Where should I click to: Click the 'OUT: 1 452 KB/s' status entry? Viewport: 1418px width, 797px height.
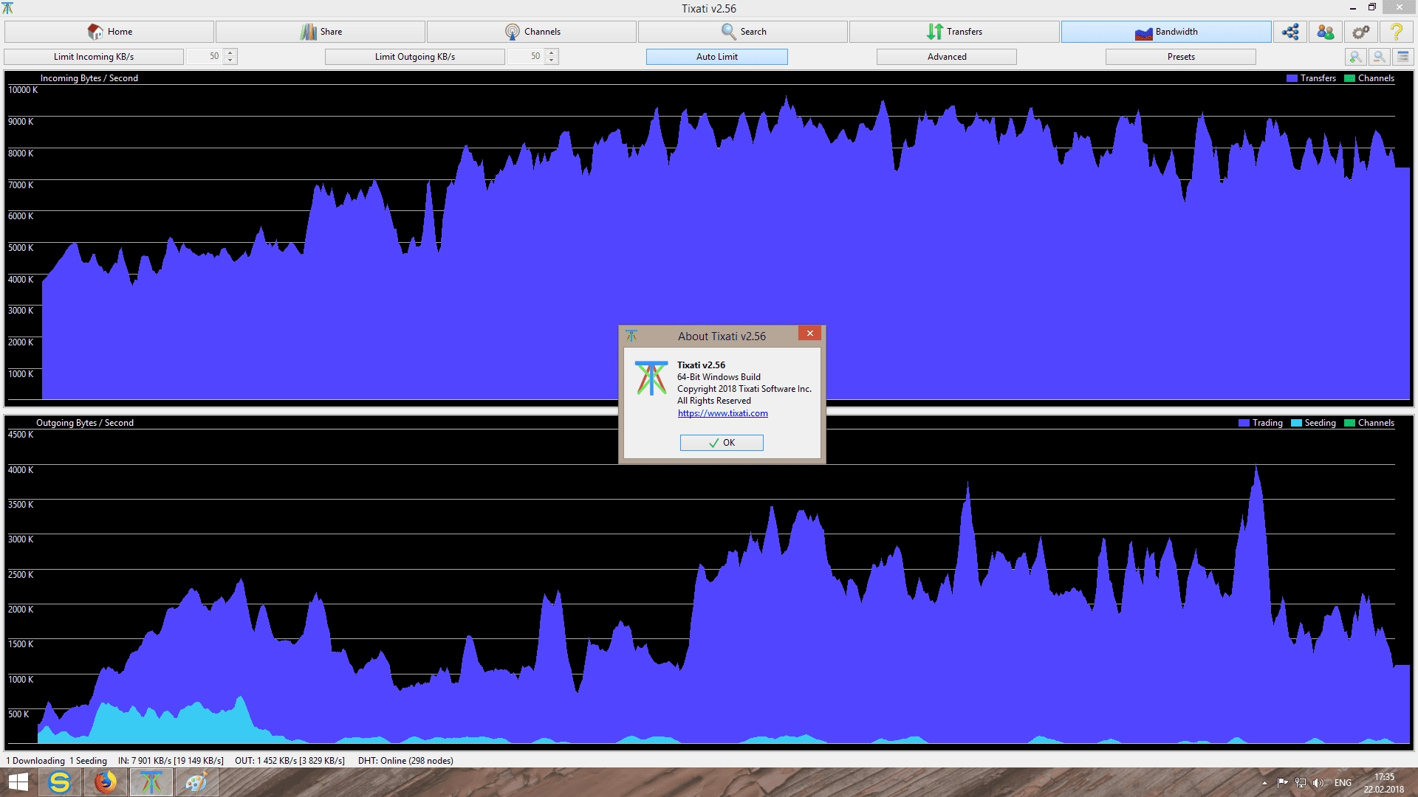(290, 761)
